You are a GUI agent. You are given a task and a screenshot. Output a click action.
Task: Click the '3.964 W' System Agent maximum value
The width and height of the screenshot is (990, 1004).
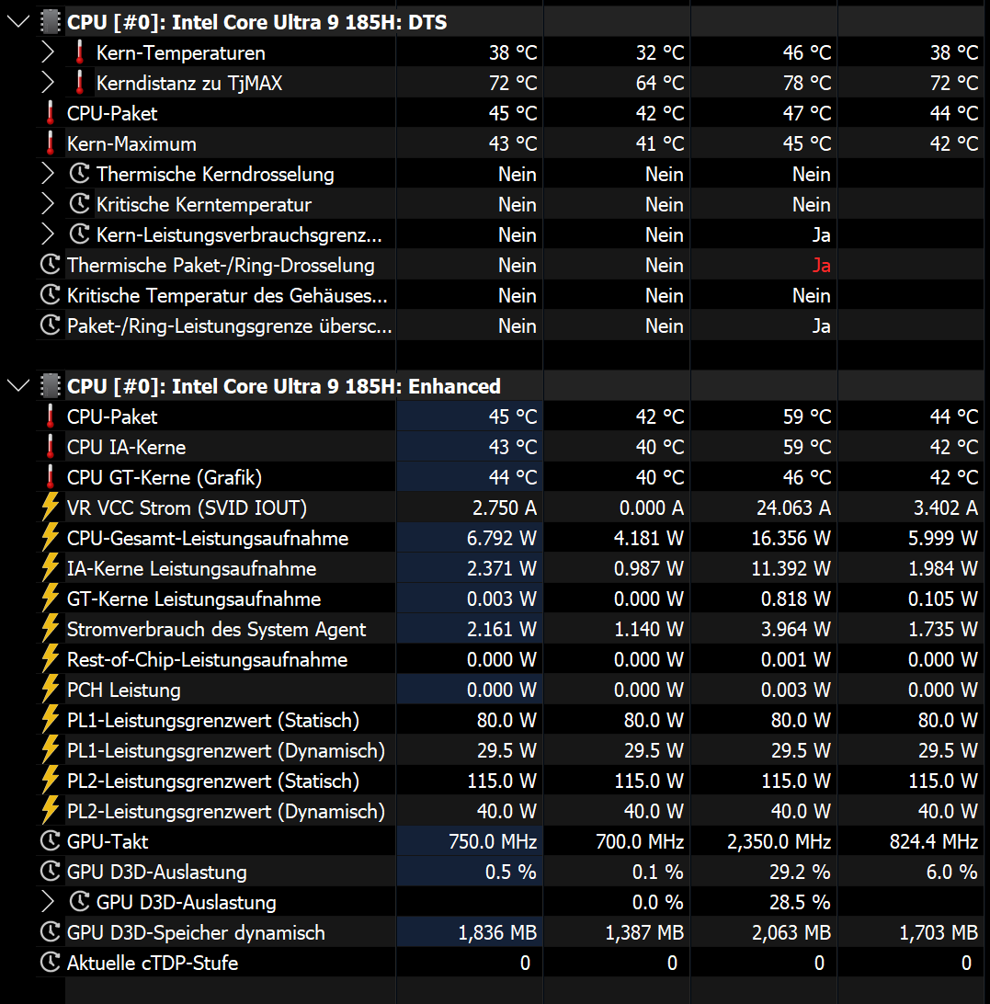[x=796, y=630]
